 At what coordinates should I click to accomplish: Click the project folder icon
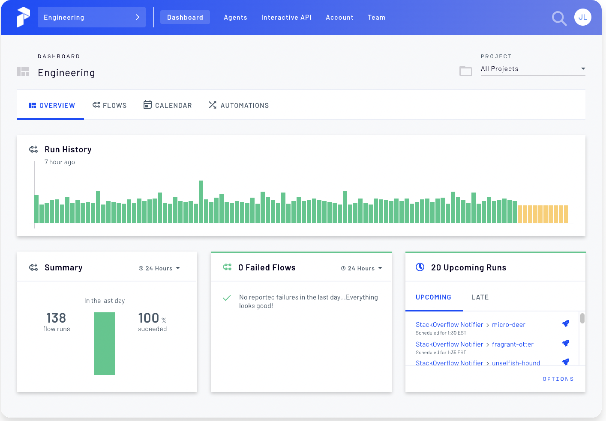point(465,71)
